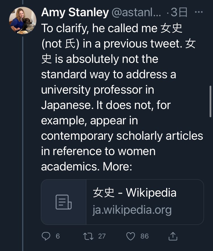The image size is (213, 251).
Task: Open Amy Stanley's profile picture
Action: [23, 20]
